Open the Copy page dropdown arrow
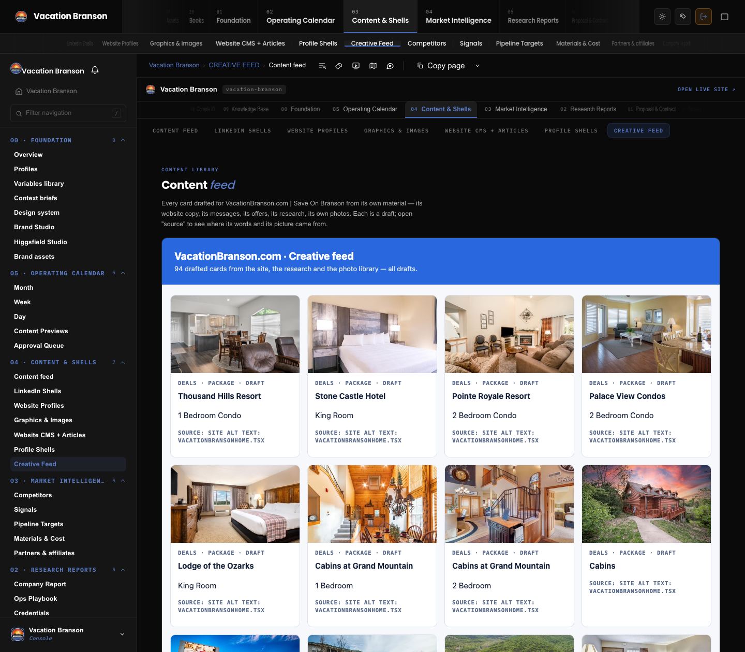The image size is (745, 652). [x=478, y=66]
